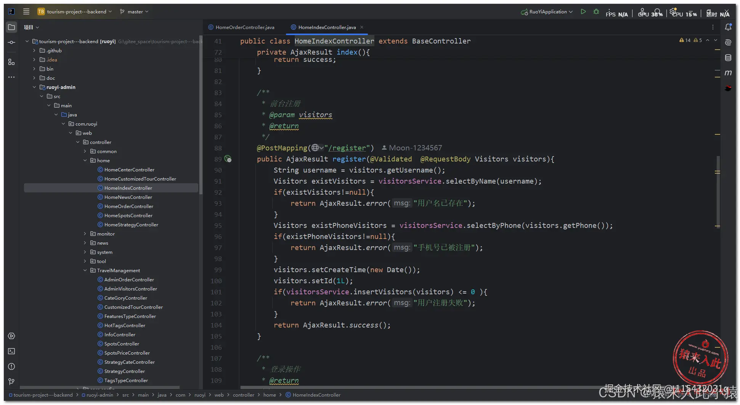Screen dimensions: 740x405
Task: Open the editor tab options menu
Action: pyautogui.click(x=713, y=27)
